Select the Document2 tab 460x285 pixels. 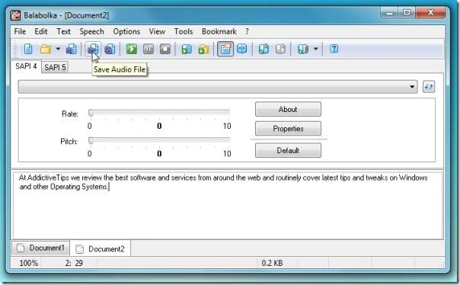tap(101, 249)
